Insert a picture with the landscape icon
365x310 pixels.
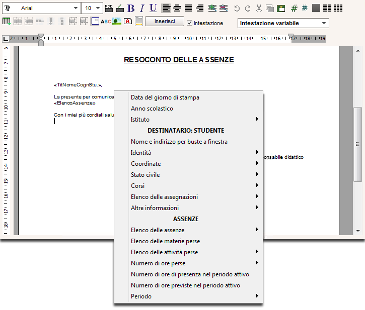pos(117,21)
